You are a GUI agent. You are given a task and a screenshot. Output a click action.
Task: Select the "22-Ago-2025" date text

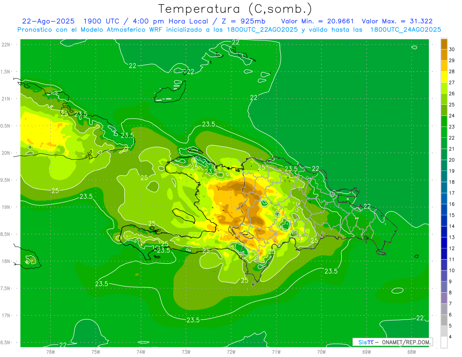click(x=49, y=21)
